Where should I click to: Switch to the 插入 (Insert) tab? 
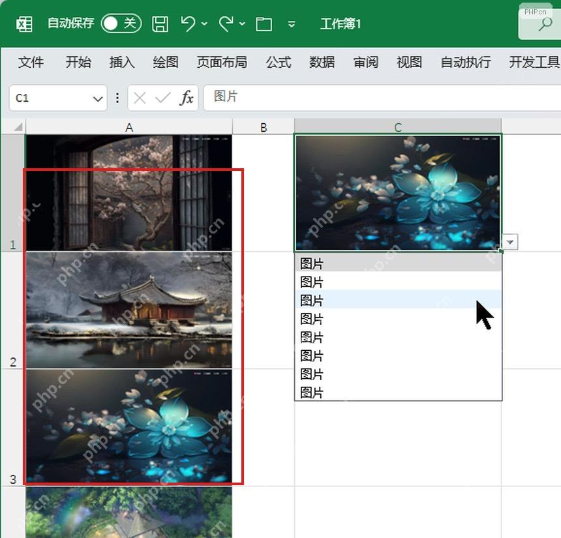[x=122, y=62]
